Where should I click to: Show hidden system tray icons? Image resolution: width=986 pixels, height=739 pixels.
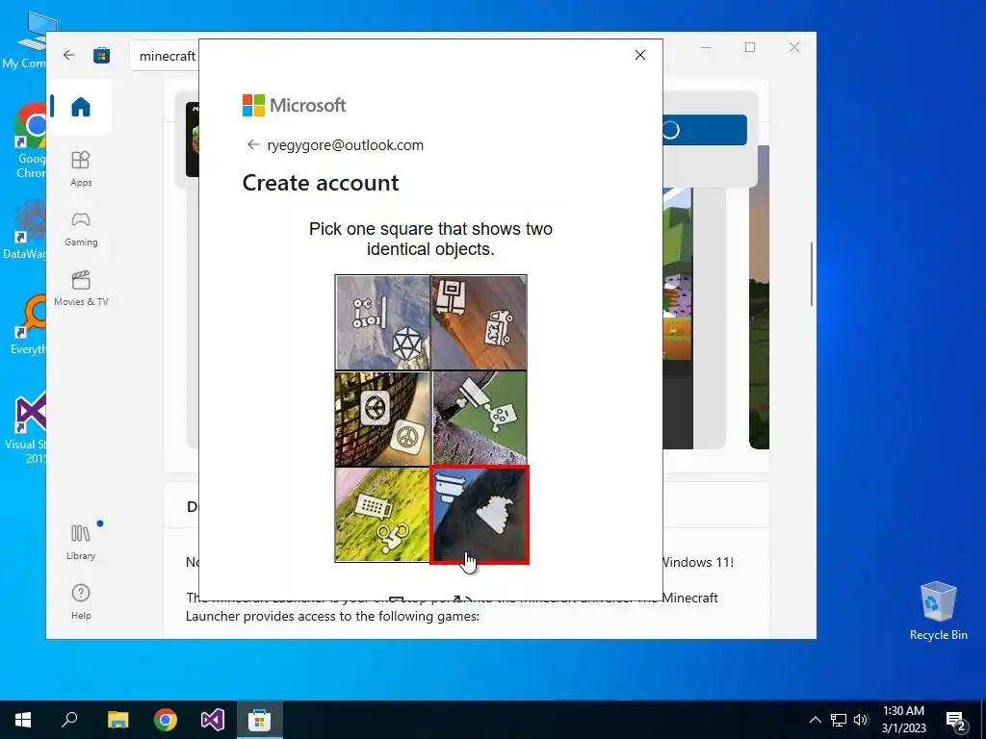815,720
